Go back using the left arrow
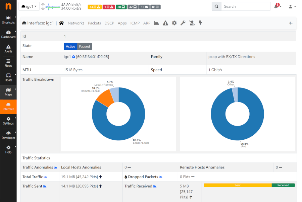The height and width of the screenshot is (202, 302). point(291,23)
